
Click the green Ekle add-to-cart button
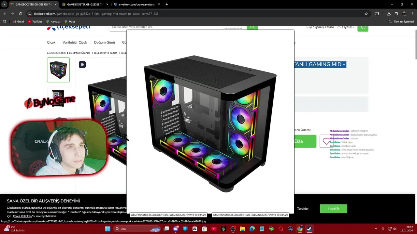tap(305, 141)
